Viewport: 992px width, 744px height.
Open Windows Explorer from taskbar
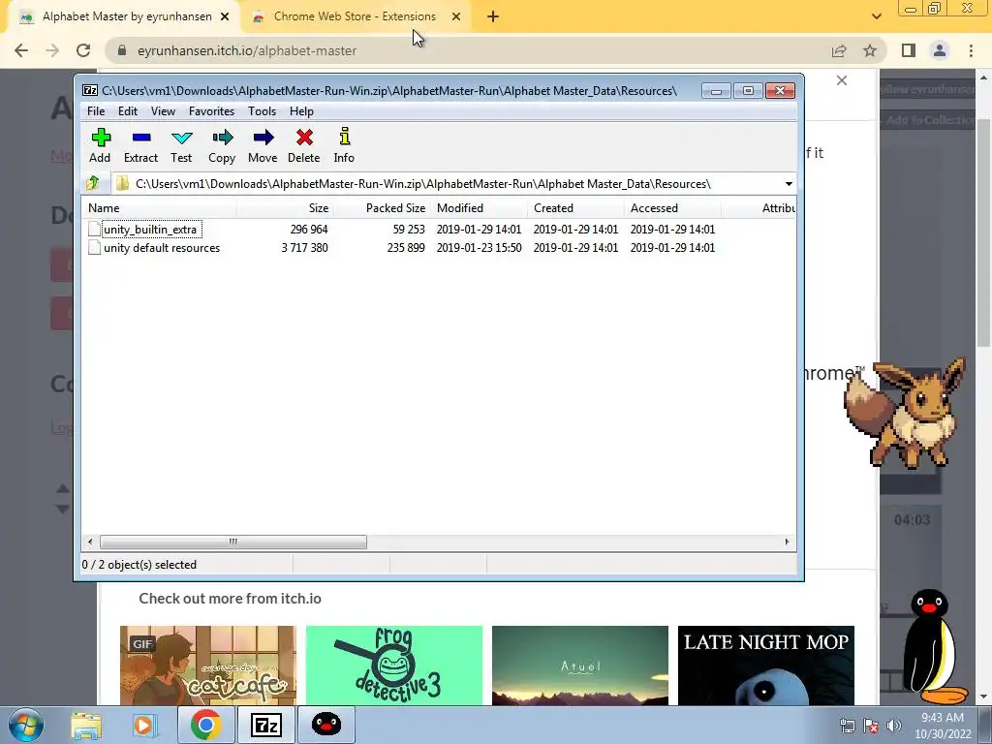(x=86, y=725)
